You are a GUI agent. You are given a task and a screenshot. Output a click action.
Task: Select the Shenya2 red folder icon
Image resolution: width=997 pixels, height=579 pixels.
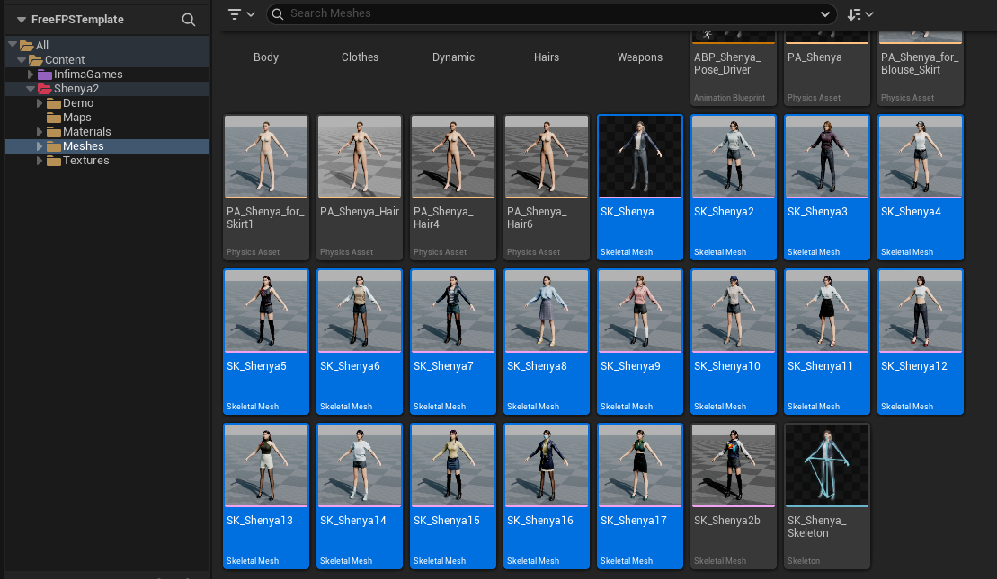pyautogui.click(x=45, y=89)
